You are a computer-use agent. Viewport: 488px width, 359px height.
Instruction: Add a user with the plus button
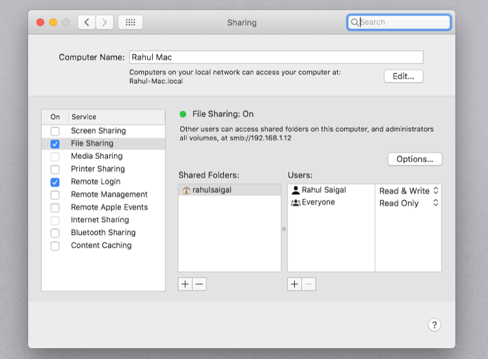click(x=294, y=284)
